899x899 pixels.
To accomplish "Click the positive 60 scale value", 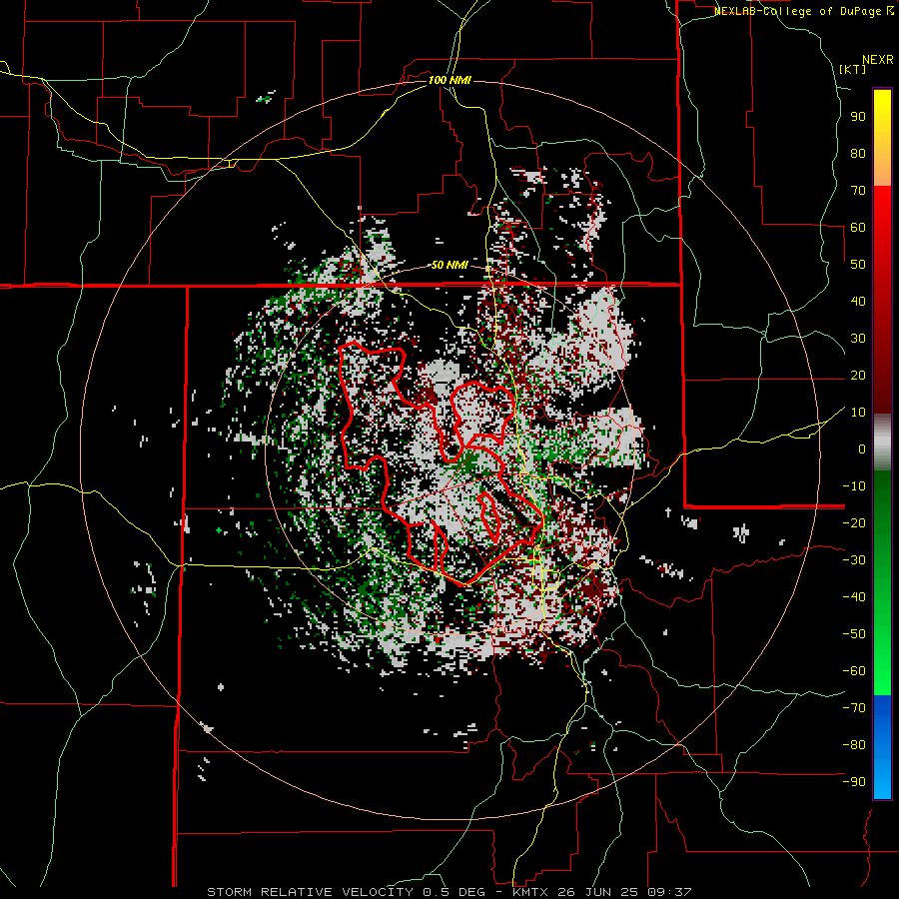I will 858,228.
